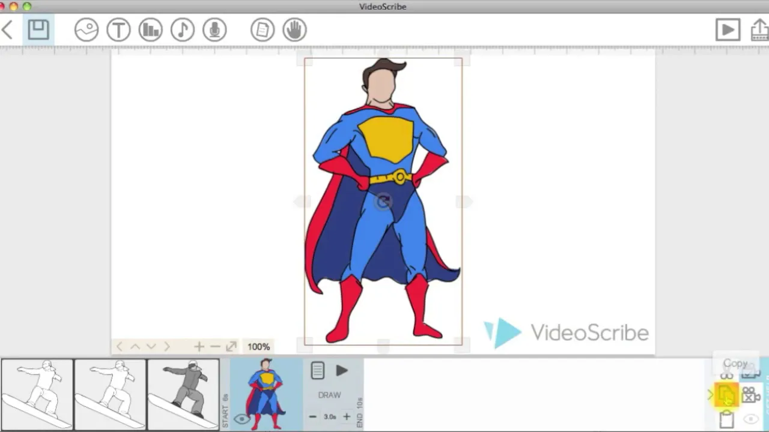Preview from the superhero element
This screenshot has width=769, height=432.
click(x=342, y=371)
